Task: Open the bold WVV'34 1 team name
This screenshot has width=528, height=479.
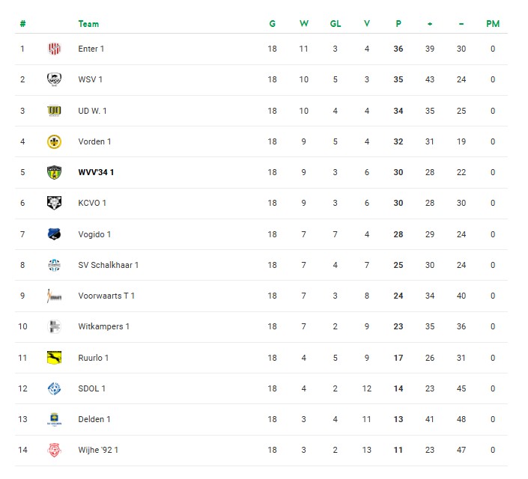Action: click(x=96, y=172)
